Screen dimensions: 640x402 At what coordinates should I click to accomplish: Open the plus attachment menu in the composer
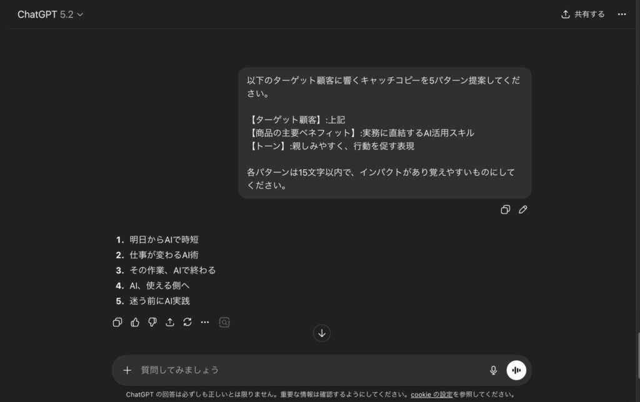coord(127,370)
